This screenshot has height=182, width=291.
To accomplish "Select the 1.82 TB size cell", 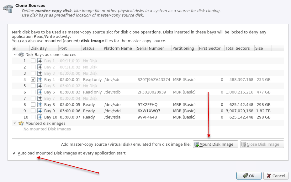I will pos(263,111).
